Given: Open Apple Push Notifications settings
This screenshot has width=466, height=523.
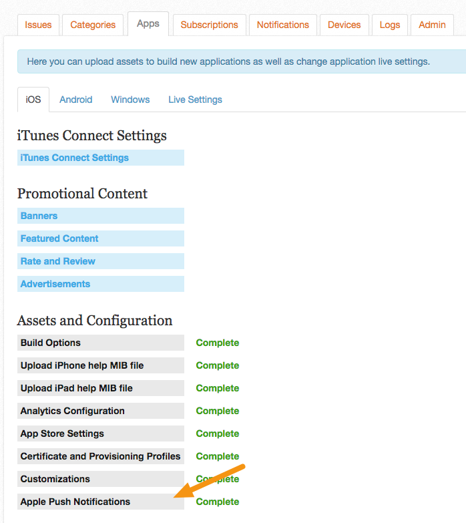Looking at the screenshot, I should point(101,502).
